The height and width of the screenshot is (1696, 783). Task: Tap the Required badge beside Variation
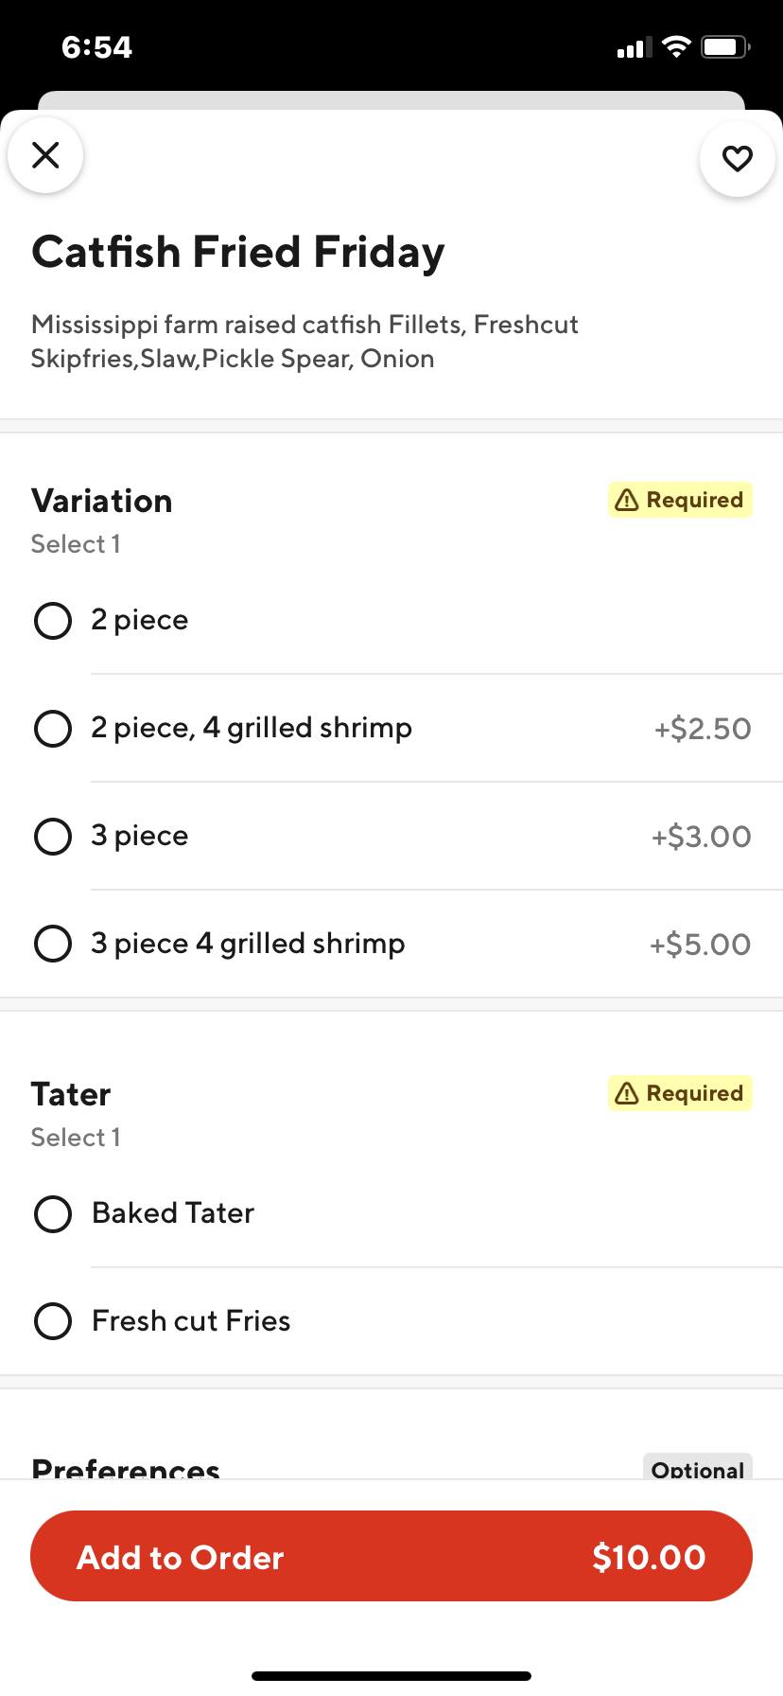click(679, 500)
